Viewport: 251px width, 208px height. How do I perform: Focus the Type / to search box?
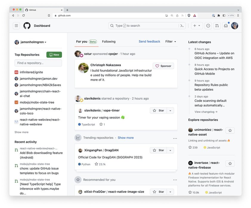tap(144, 26)
